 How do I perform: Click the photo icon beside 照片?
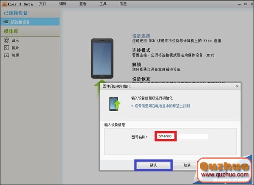click(6, 48)
